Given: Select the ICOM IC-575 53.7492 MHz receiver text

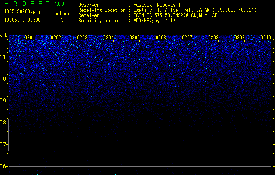Looking at the screenshot, I should click(x=175, y=15).
